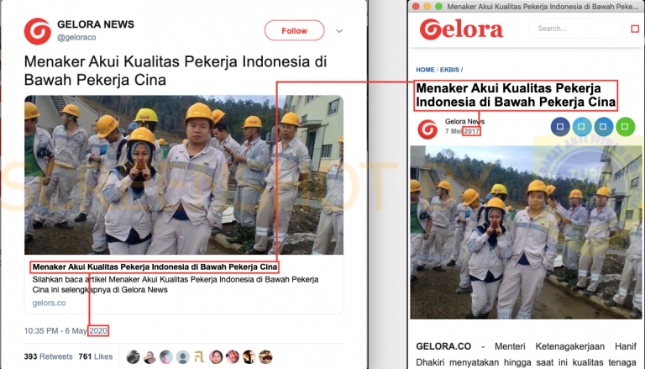Screen dimensions: 645x369
Task: Click the green share button on article
Action: pyautogui.click(x=625, y=126)
